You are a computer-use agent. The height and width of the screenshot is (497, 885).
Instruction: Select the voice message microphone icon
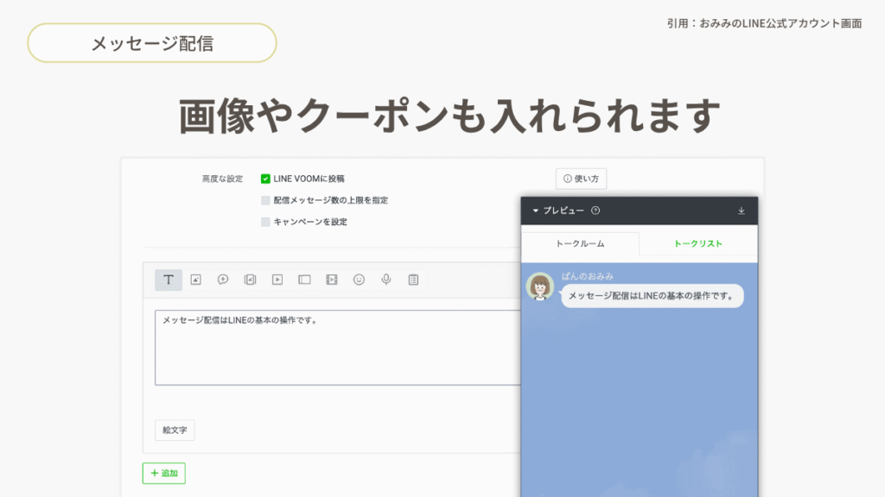click(x=386, y=280)
